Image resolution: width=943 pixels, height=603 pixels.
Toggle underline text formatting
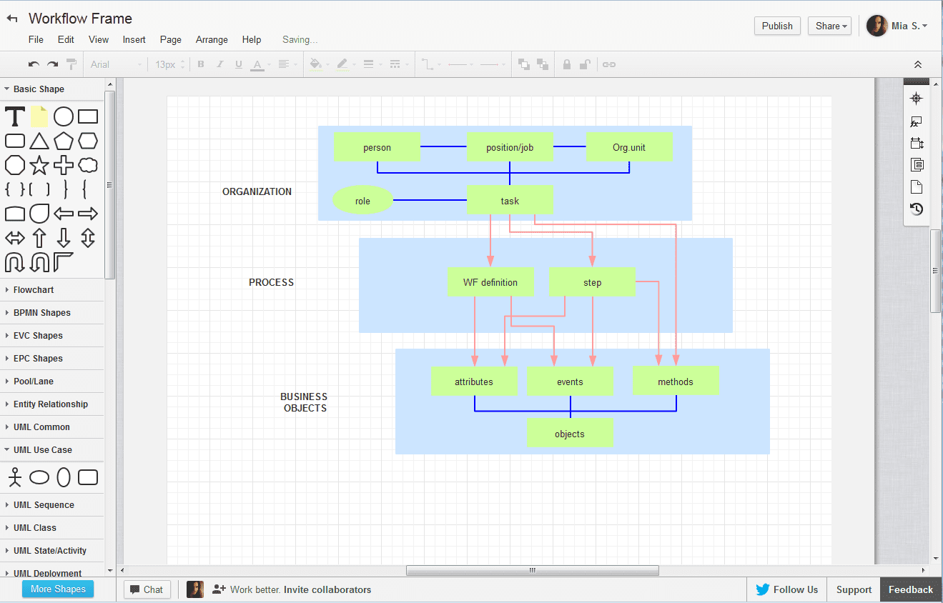pos(238,64)
